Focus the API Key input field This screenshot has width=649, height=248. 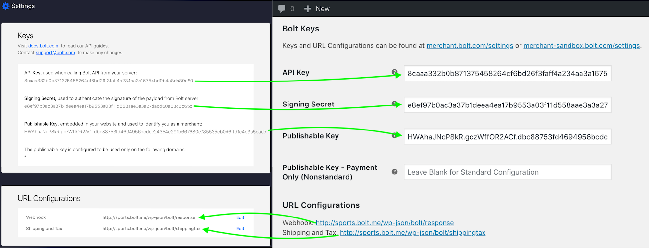[508, 73]
